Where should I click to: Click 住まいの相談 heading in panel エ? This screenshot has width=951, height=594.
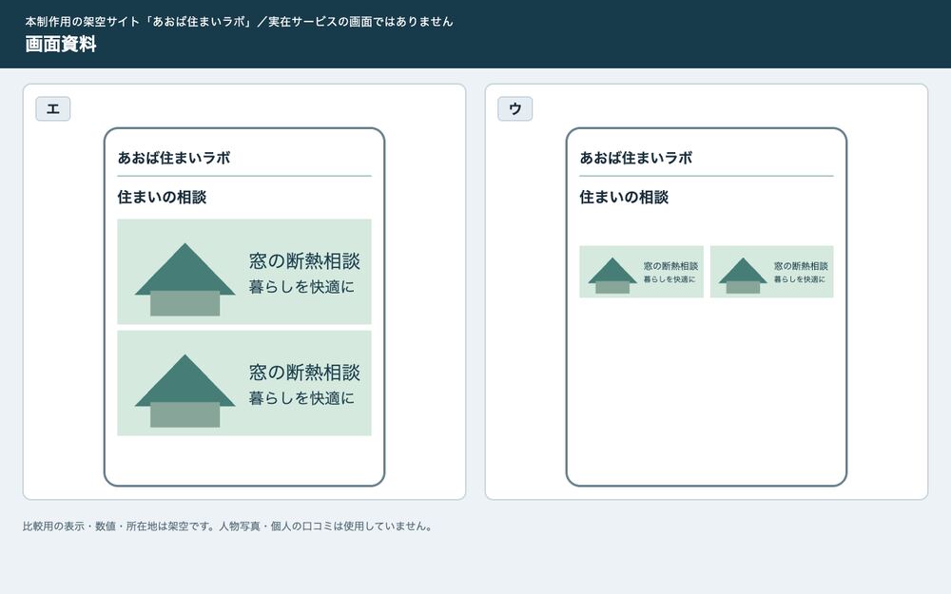[162, 197]
